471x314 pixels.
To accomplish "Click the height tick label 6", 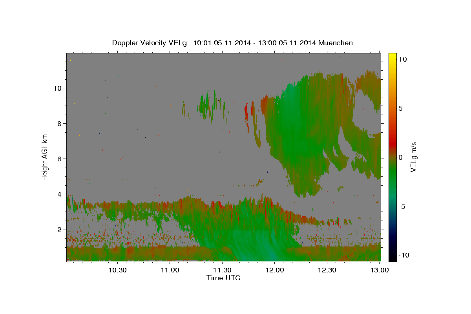I will (x=60, y=159).
